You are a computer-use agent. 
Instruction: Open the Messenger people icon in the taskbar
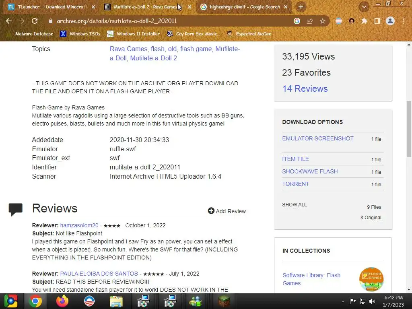point(196,301)
